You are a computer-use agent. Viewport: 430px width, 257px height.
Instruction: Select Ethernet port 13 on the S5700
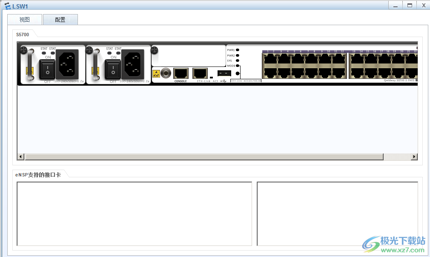357,59
